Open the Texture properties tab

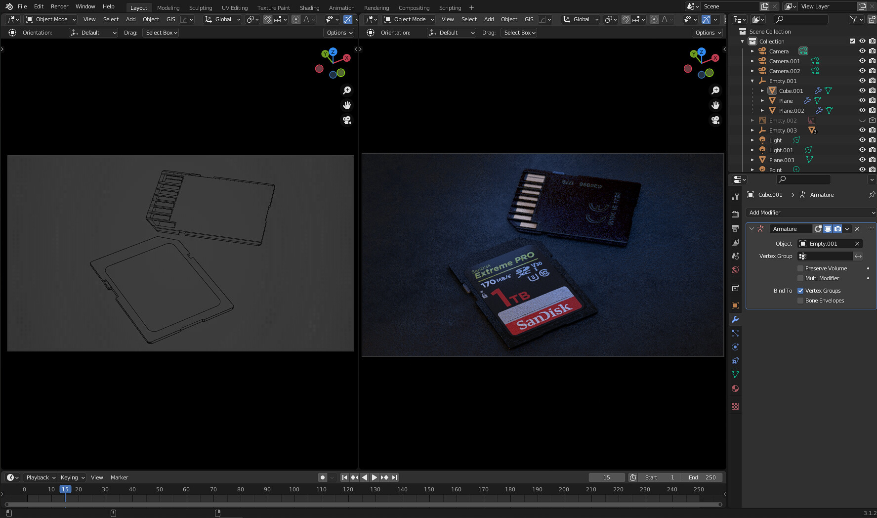(735, 406)
